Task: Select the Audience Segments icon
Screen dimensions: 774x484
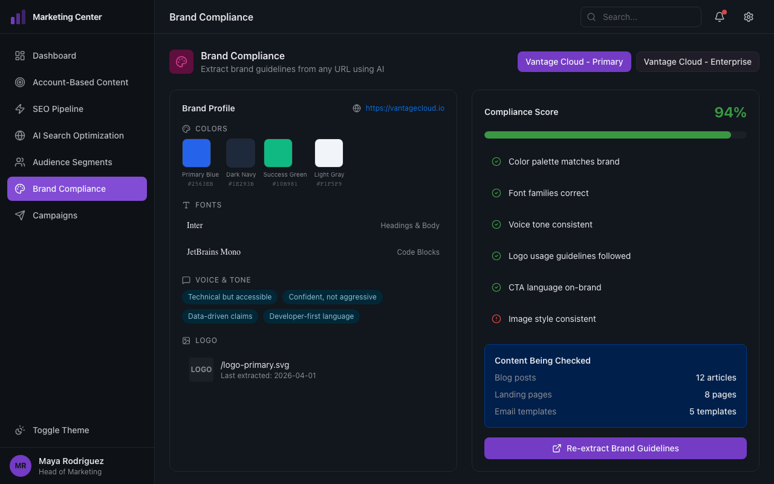Action: click(x=20, y=162)
